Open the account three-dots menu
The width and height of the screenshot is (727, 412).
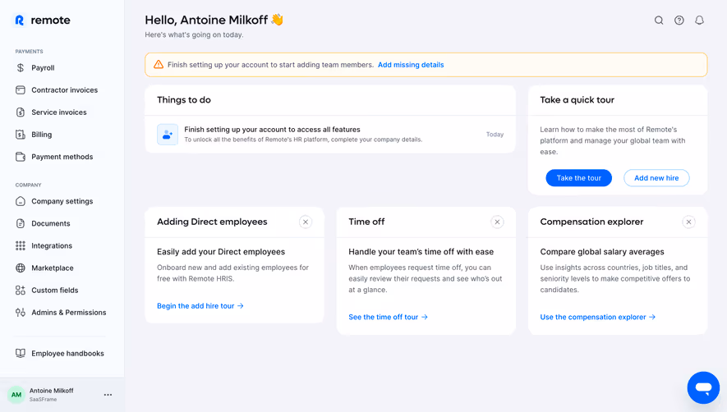pos(108,395)
